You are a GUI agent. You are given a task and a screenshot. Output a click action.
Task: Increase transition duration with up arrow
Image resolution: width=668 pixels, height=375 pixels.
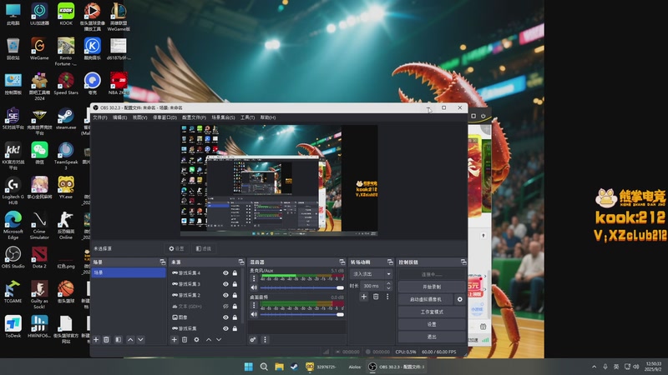pyautogui.click(x=388, y=283)
